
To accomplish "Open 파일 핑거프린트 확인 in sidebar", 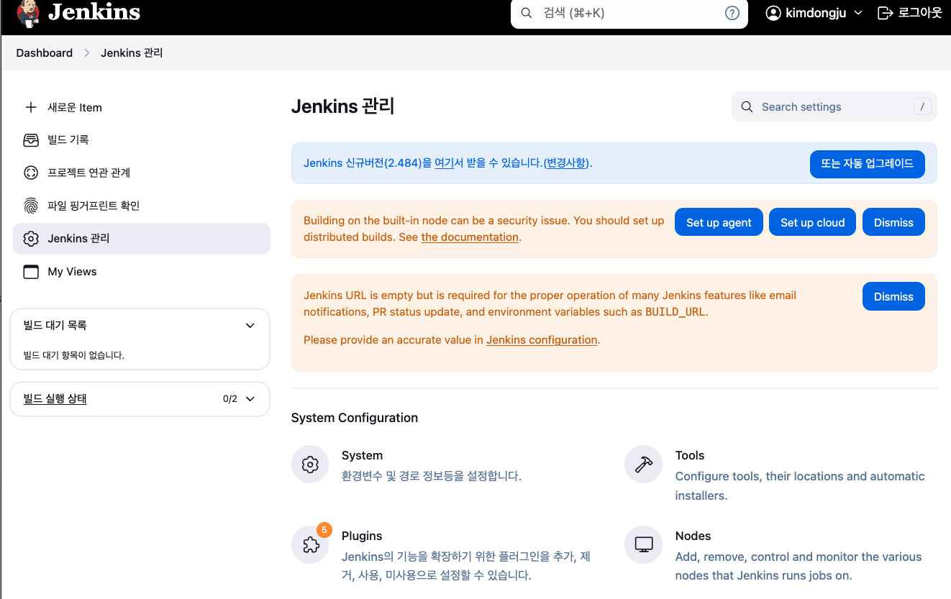I will pyautogui.click(x=142, y=206).
